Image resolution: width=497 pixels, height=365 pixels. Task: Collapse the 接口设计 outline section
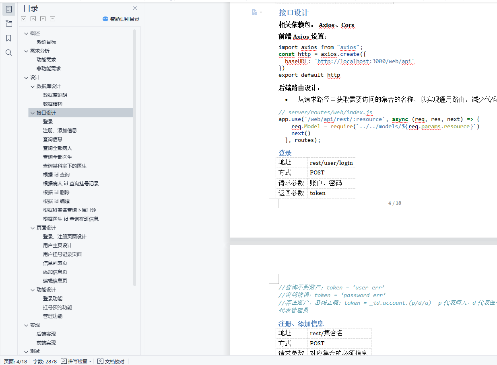click(33, 113)
